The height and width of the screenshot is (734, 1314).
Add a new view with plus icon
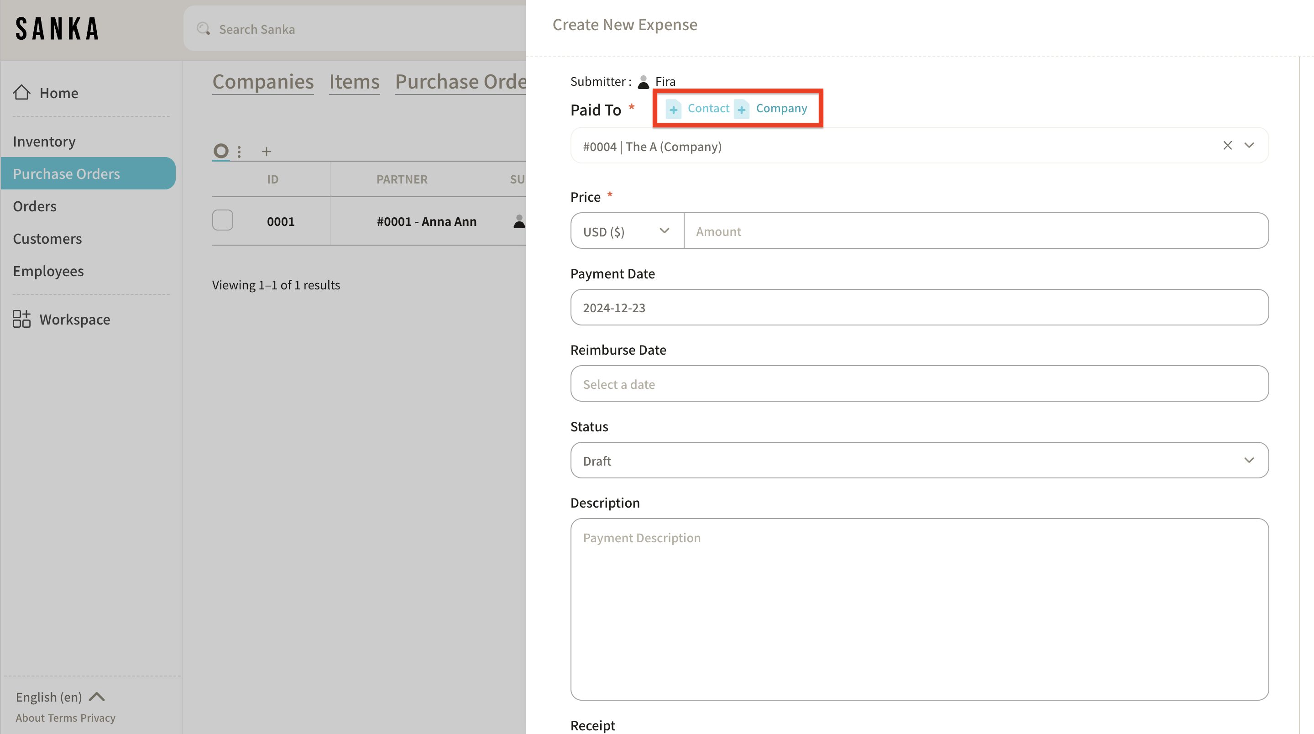tap(266, 152)
